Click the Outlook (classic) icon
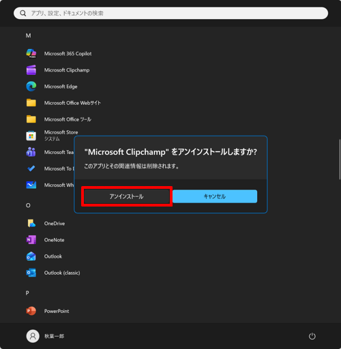 pyautogui.click(x=31, y=273)
